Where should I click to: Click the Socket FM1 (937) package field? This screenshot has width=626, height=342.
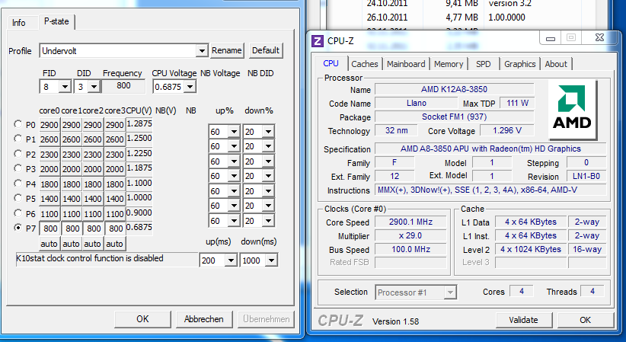[455, 117]
